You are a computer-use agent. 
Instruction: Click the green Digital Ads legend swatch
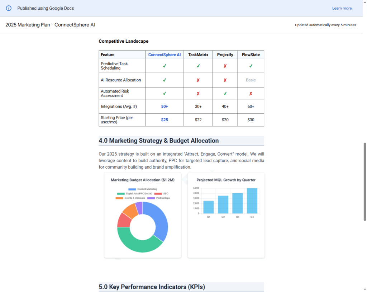pyautogui.click(x=121, y=194)
